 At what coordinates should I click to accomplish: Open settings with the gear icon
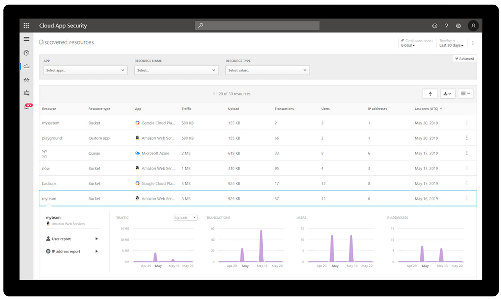[x=458, y=25]
